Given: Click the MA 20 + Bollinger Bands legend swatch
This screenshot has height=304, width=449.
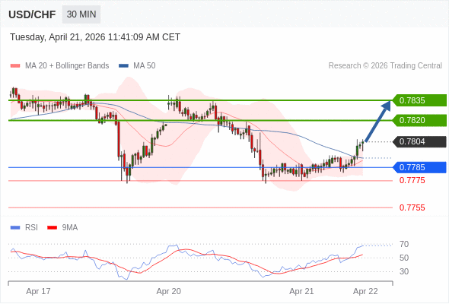Looking at the screenshot, I should (15, 66).
